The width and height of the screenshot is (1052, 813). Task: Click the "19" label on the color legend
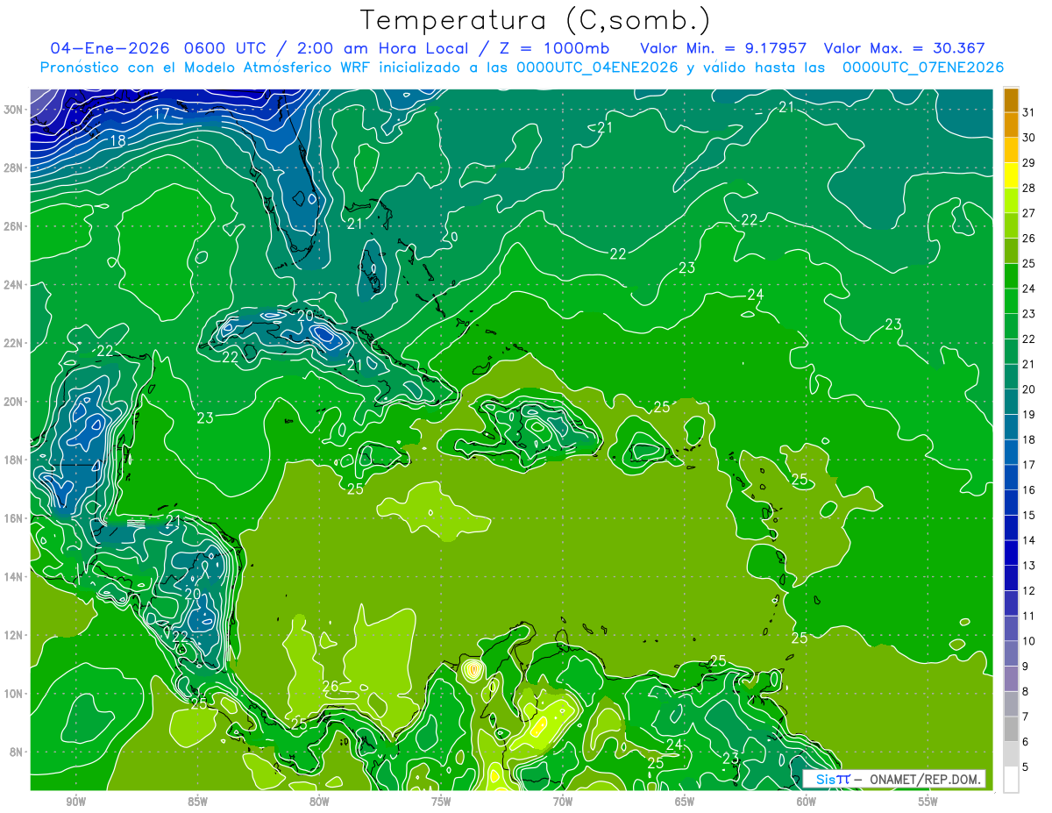point(1029,414)
